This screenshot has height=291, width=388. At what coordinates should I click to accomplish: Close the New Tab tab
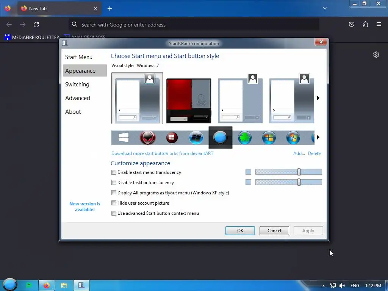point(95,8)
